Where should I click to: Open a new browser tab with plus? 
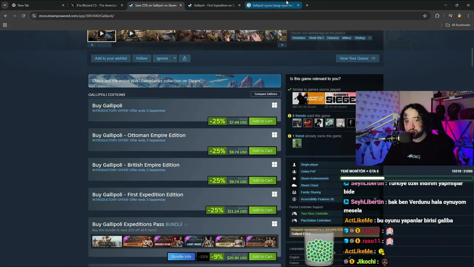click(x=307, y=5)
